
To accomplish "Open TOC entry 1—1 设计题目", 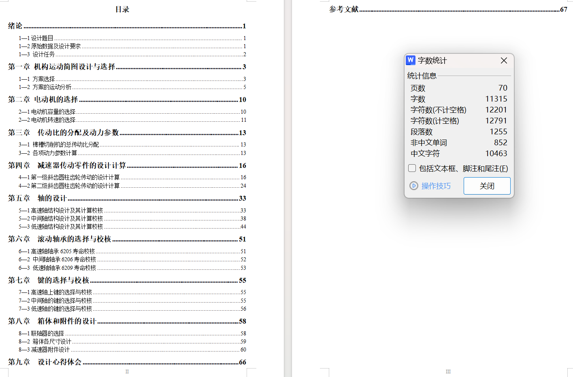I will click(x=132, y=38).
